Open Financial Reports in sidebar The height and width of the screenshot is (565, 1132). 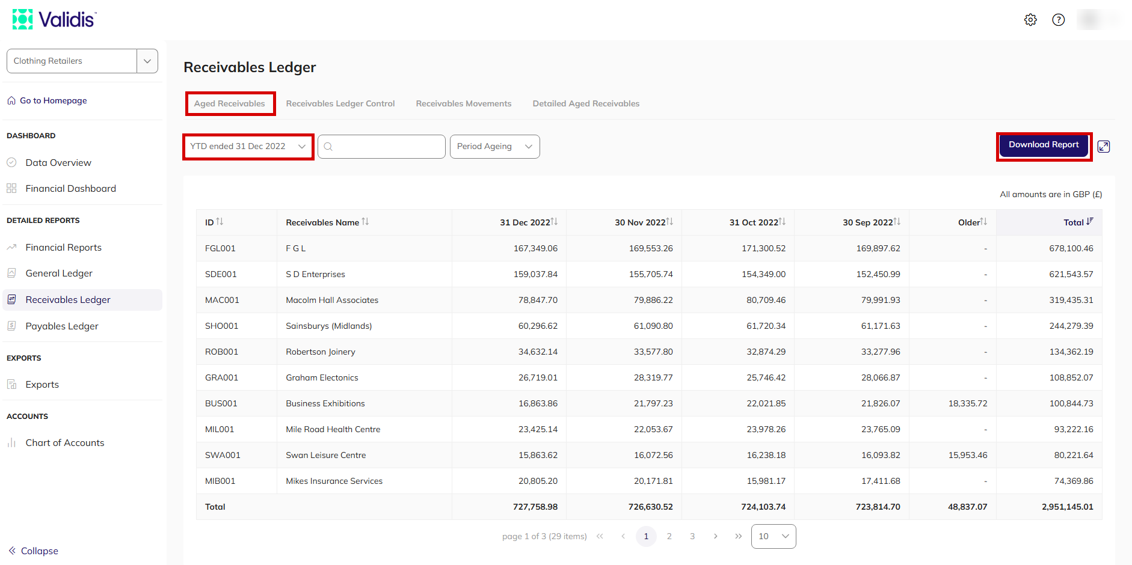[64, 247]
